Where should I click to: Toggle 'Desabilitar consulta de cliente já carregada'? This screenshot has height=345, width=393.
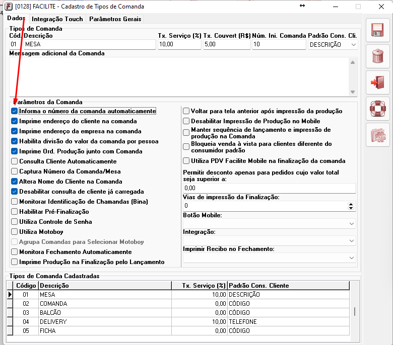[x=14, y=192]
